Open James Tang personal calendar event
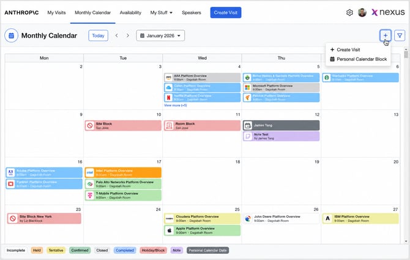 tap(281, 125)
